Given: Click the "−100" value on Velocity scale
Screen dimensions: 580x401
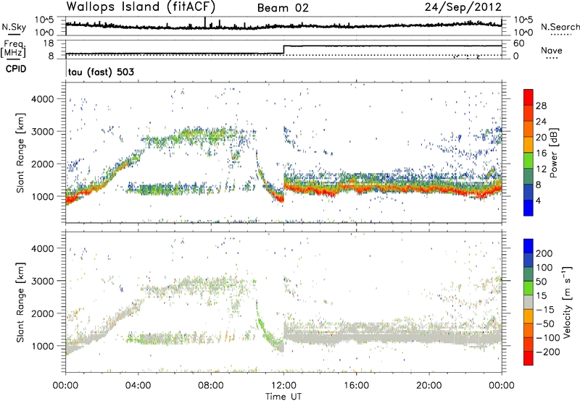Looking at the screenshot, I should tap(548, 338).
